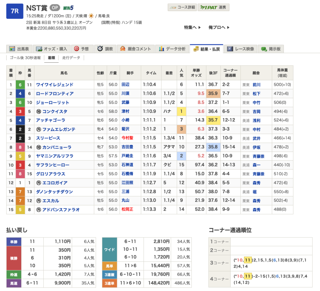
Task: Click the highlighted 35.9 後3F cell
Action: pyautogui.click(x=213, y=94)
